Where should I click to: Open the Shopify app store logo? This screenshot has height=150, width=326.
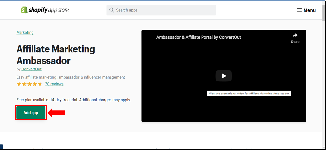[45, 10]
